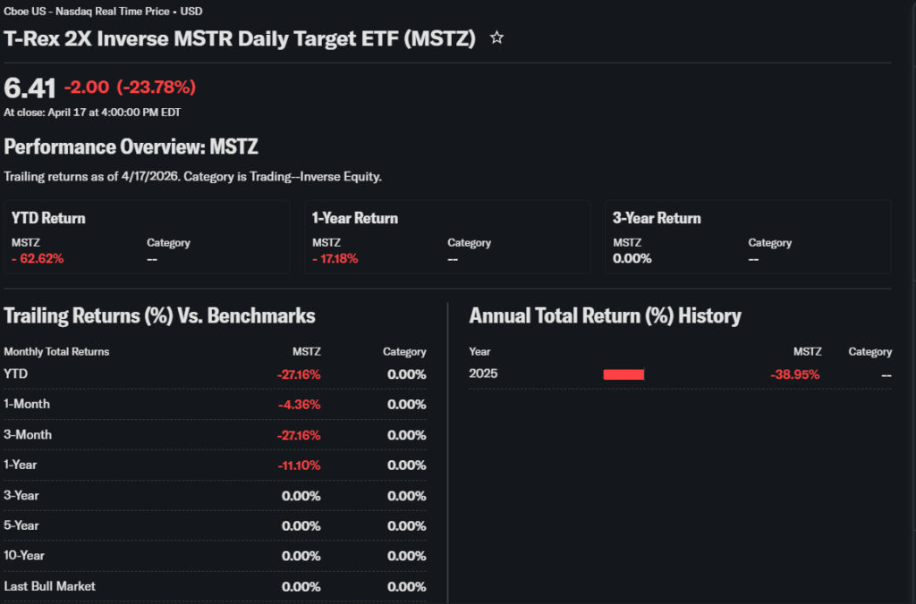916x604 pixels.
Task: Click the Last Bull Market row label
Action: 50,586
